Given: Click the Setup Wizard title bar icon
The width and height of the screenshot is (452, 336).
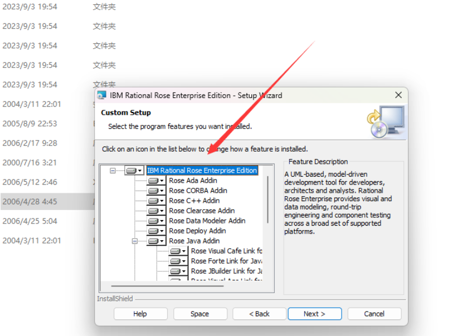Looking at the screenshot, I should [x=101, y=95].
